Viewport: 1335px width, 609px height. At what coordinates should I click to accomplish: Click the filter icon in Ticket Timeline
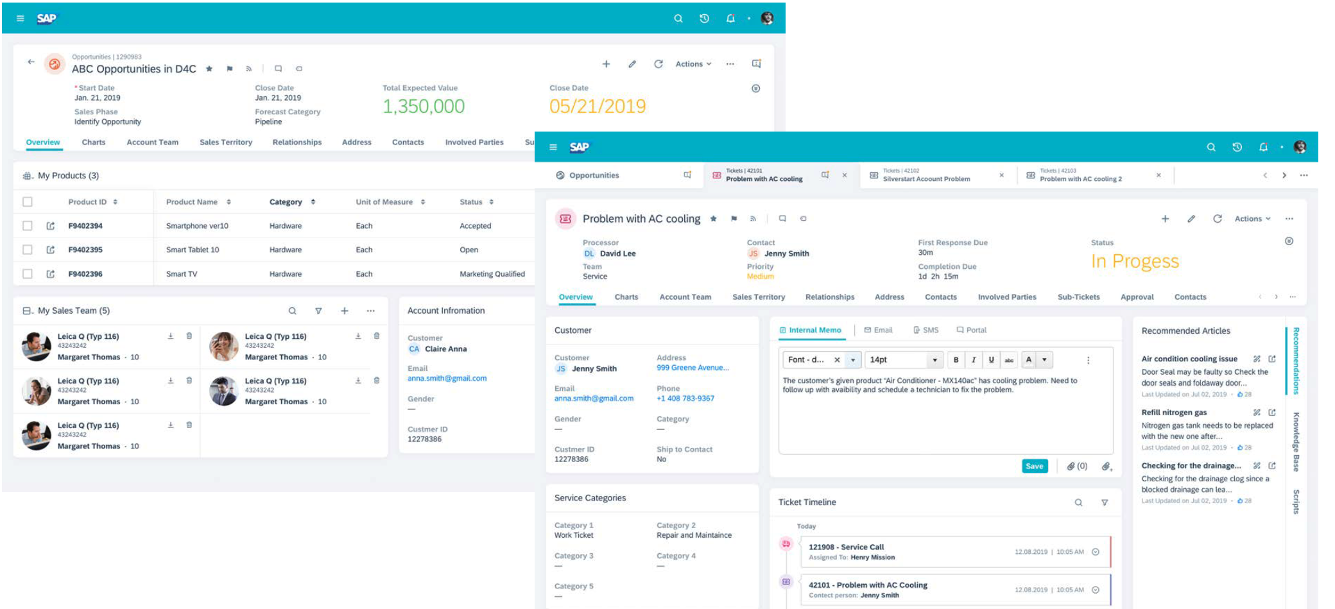click(1105, 502)
